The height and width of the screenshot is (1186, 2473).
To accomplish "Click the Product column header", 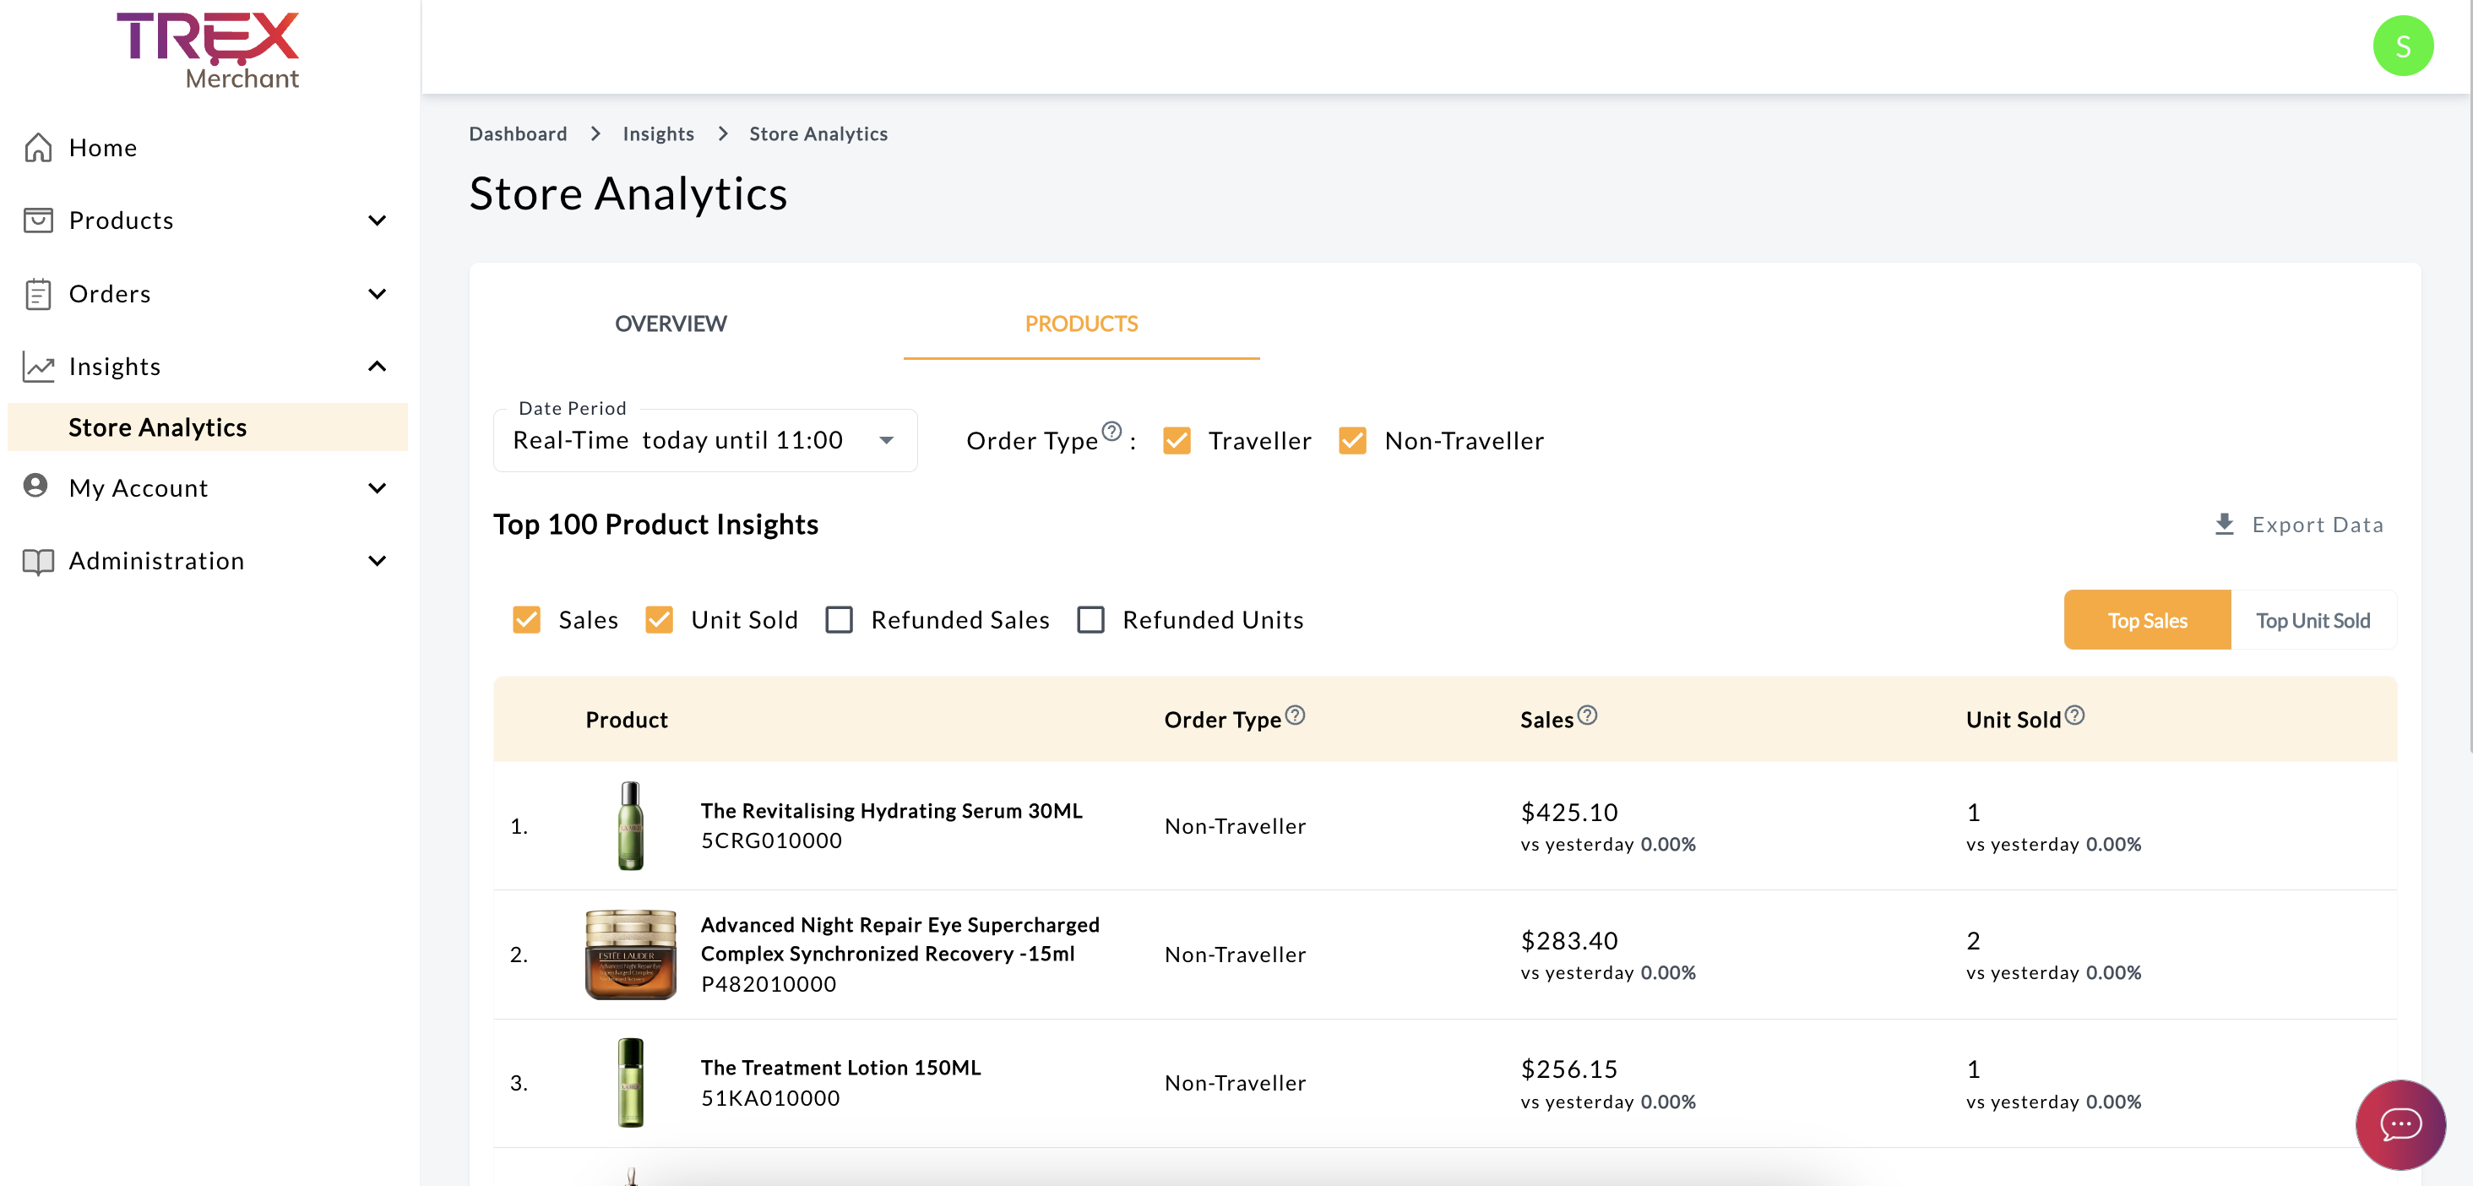I will (626, 719).
